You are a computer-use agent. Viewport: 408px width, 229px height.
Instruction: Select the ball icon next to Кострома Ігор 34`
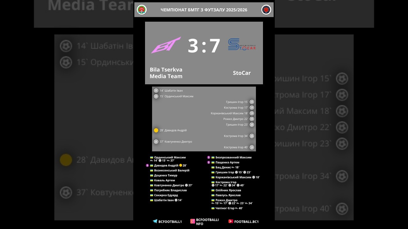[252, 136]
